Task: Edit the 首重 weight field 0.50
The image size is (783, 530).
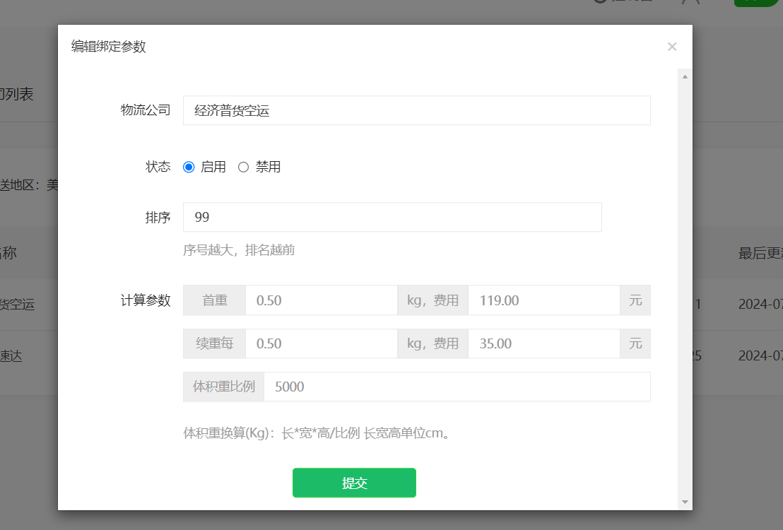Action: click(x=321, y=300)
